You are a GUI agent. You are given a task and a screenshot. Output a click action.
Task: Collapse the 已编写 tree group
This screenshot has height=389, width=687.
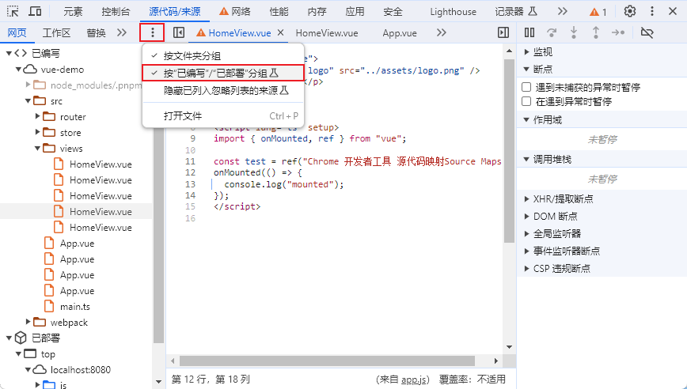[x=9, y=54]
